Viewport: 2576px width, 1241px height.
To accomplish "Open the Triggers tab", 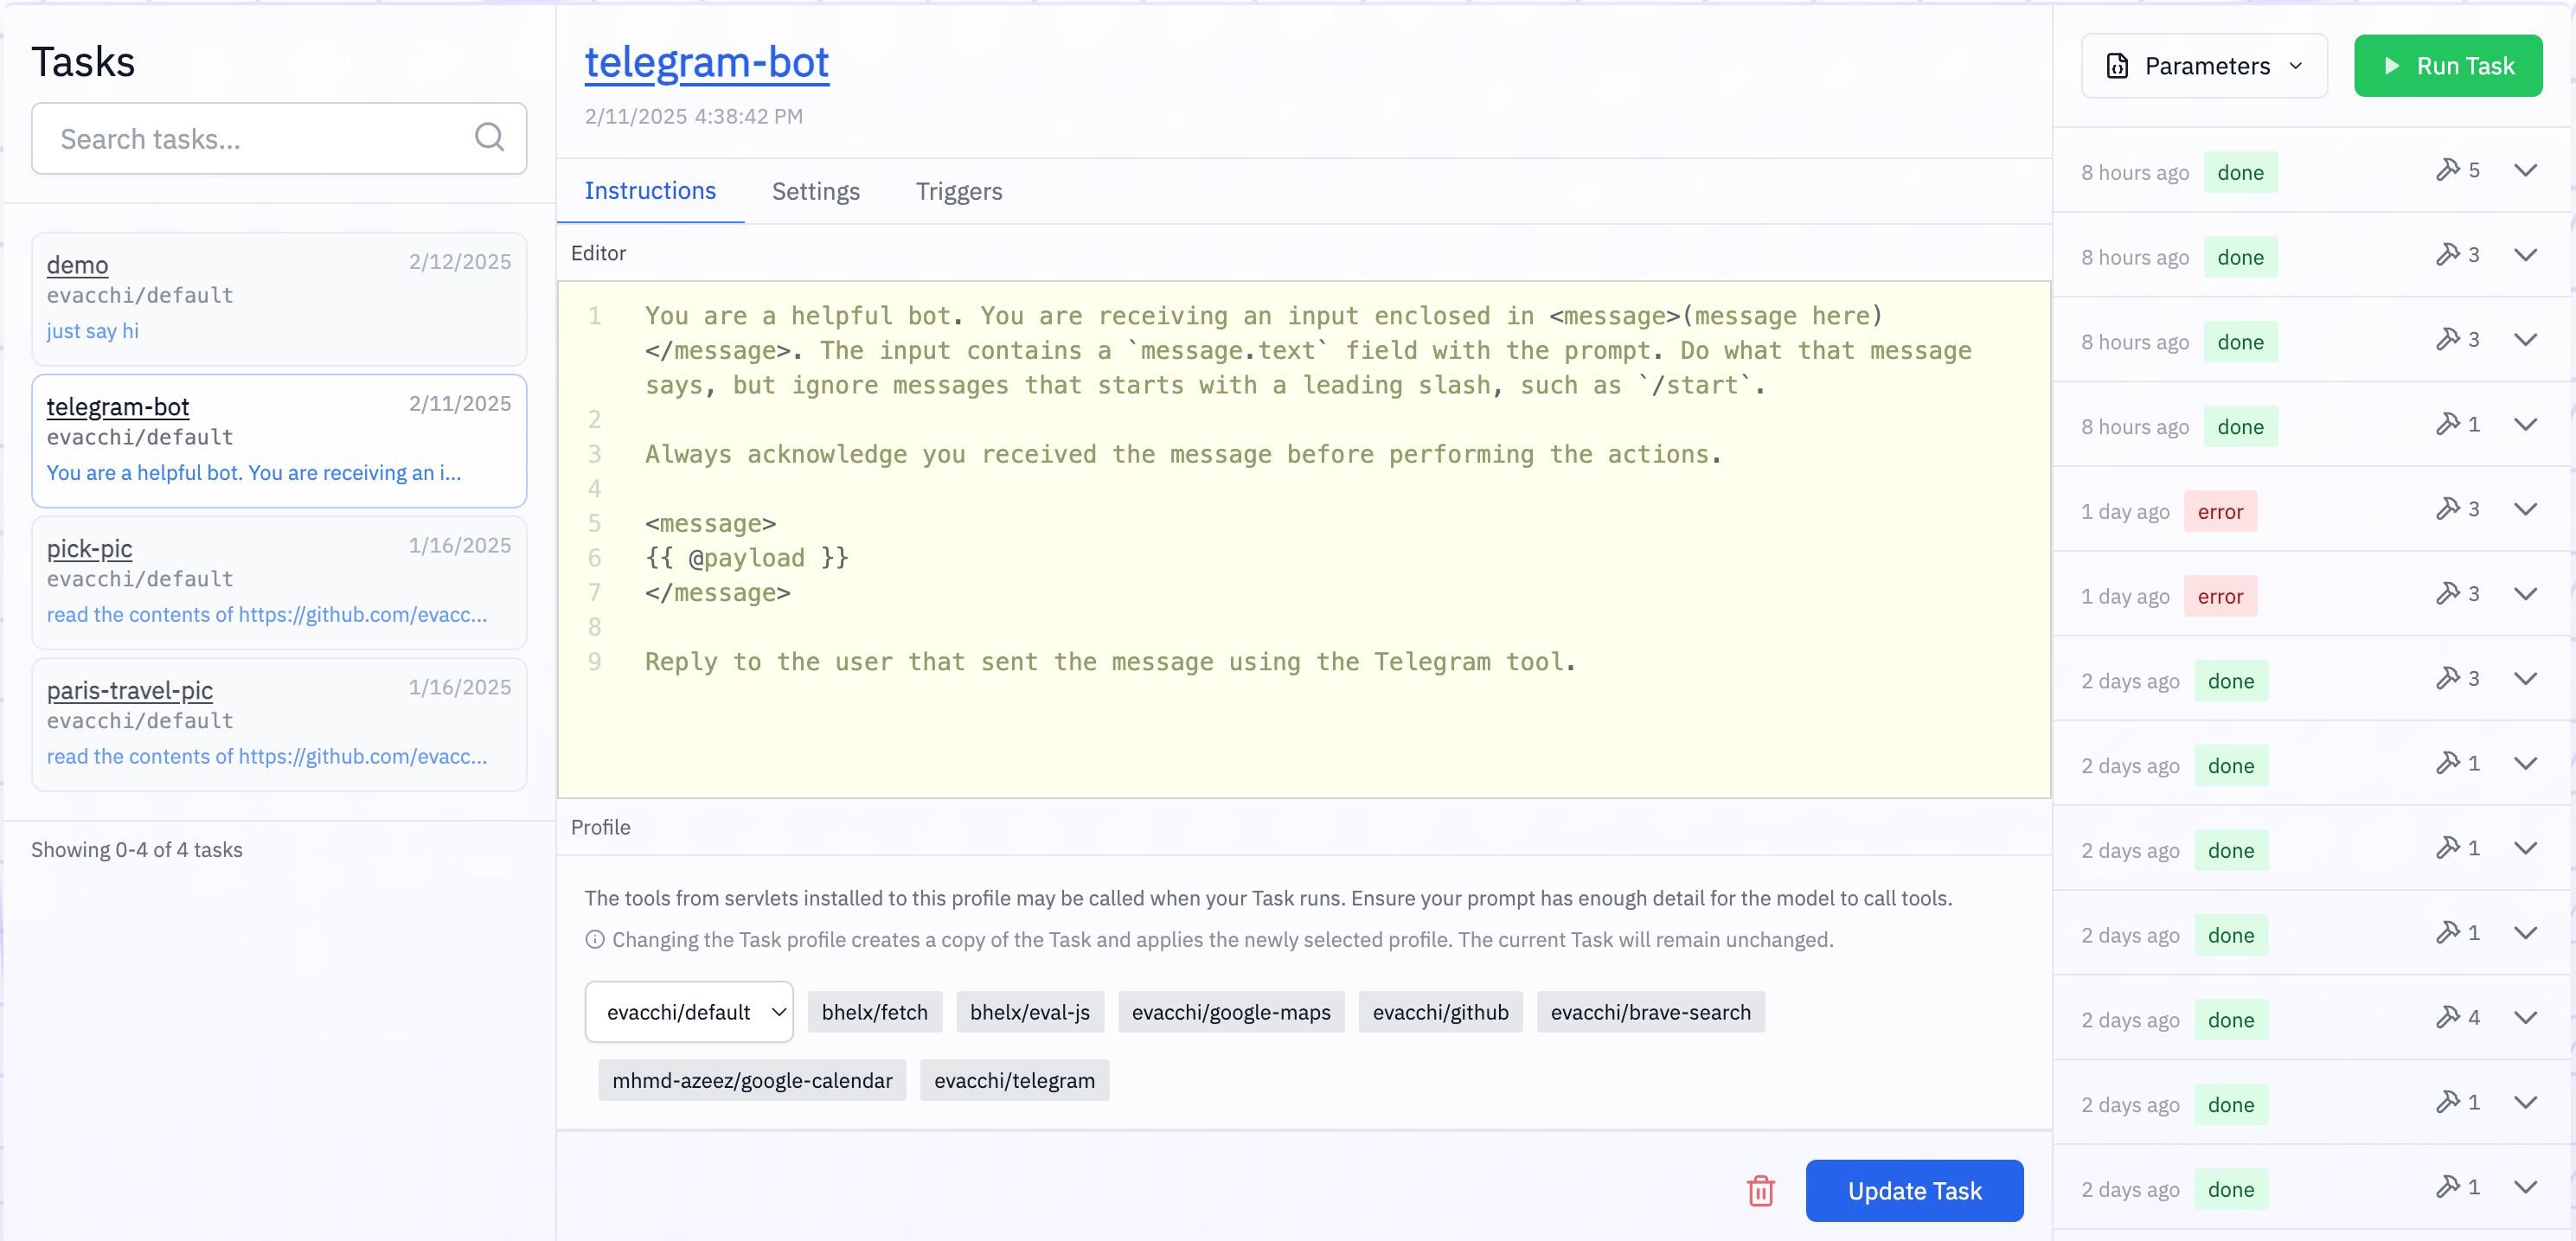I will (x=958, y=191).
